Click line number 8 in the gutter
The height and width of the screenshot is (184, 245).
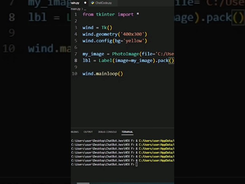76,61
